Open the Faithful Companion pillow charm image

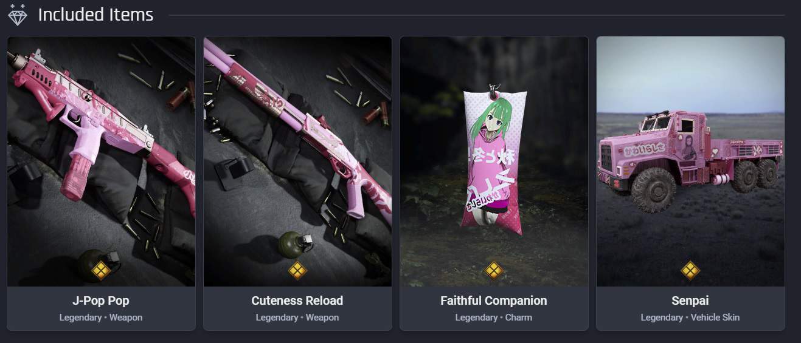point(494,161)
